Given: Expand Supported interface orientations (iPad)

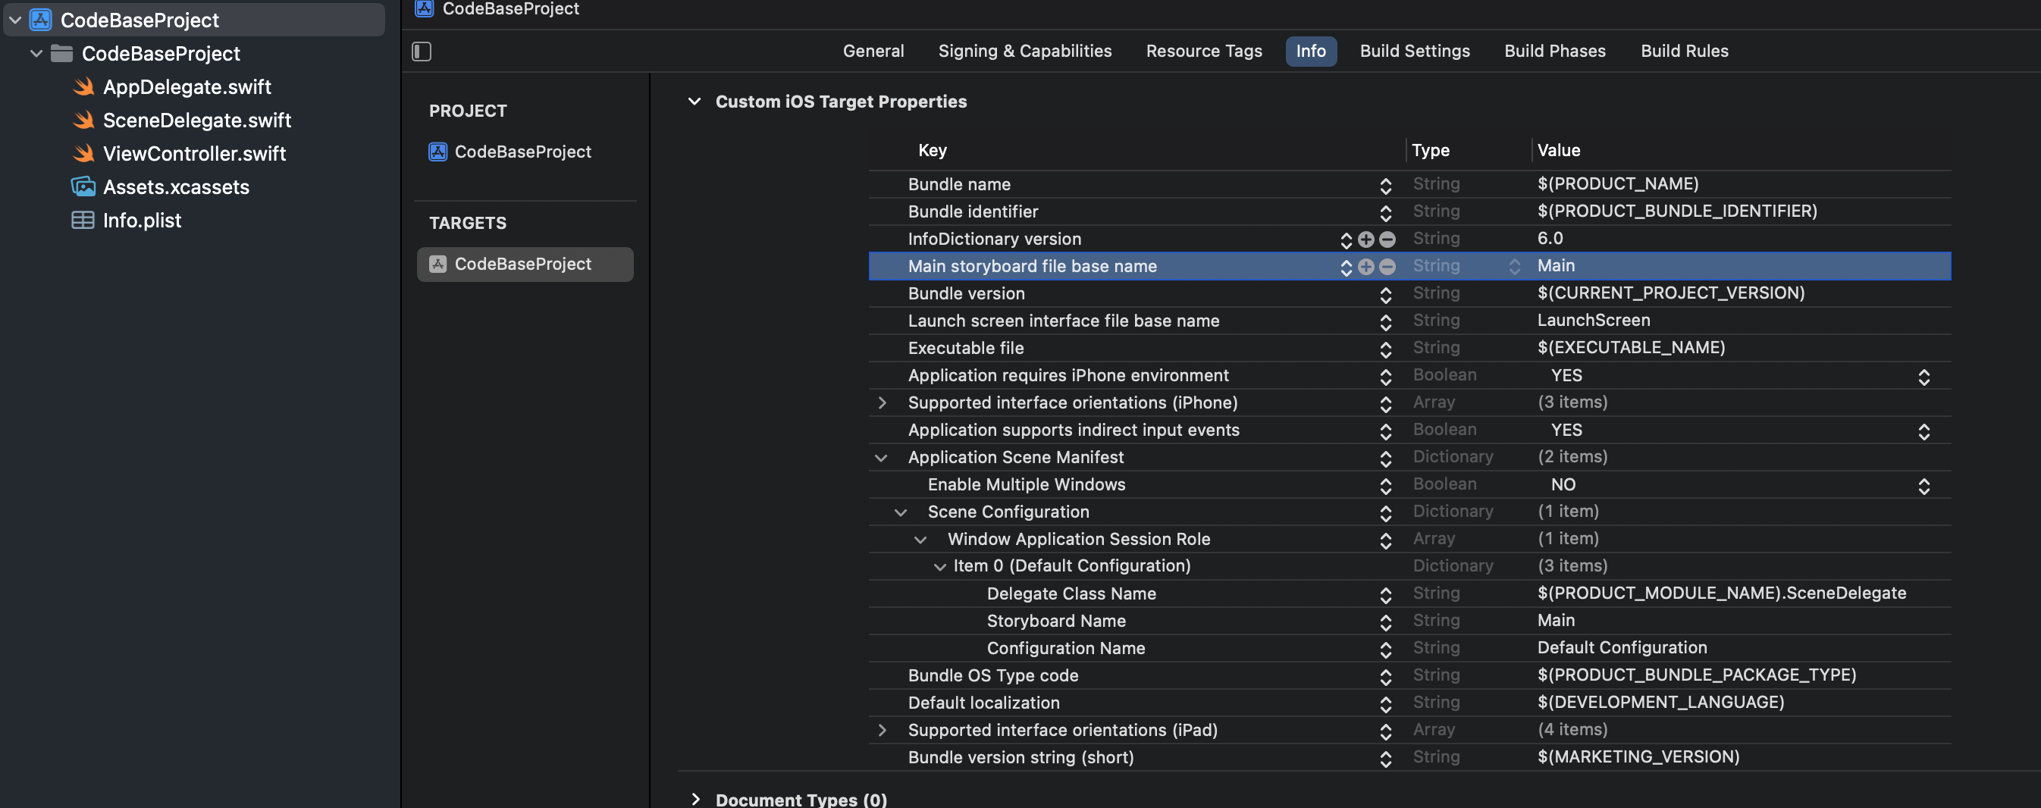Looking at the screenshot, I should click(x=882, y=730).
